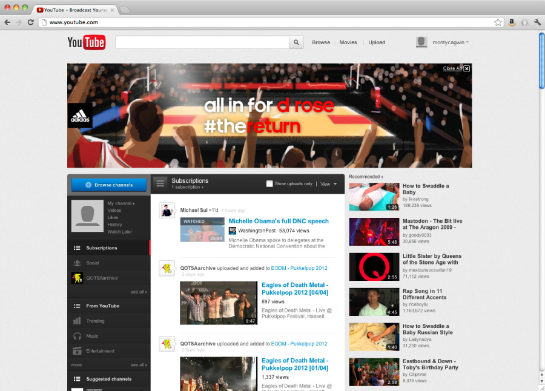Screen dimensions: 545x391
Task: Click Michael Sui's avatar icon
Action: pos(167,210)
